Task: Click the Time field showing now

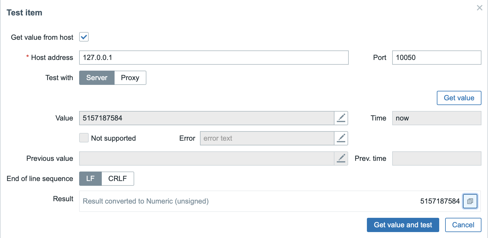Action: (x=437, y=118)
